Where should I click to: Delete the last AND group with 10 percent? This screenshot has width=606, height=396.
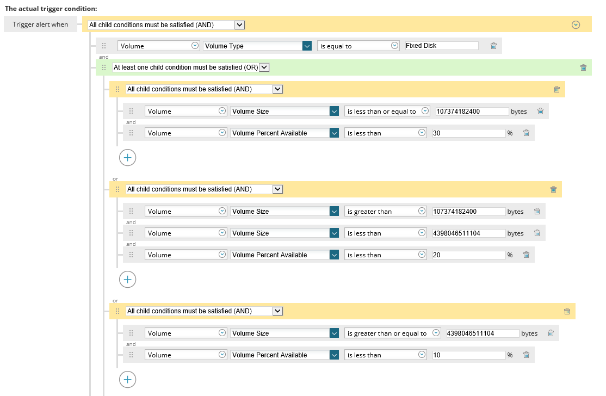[x=567, y=312]
